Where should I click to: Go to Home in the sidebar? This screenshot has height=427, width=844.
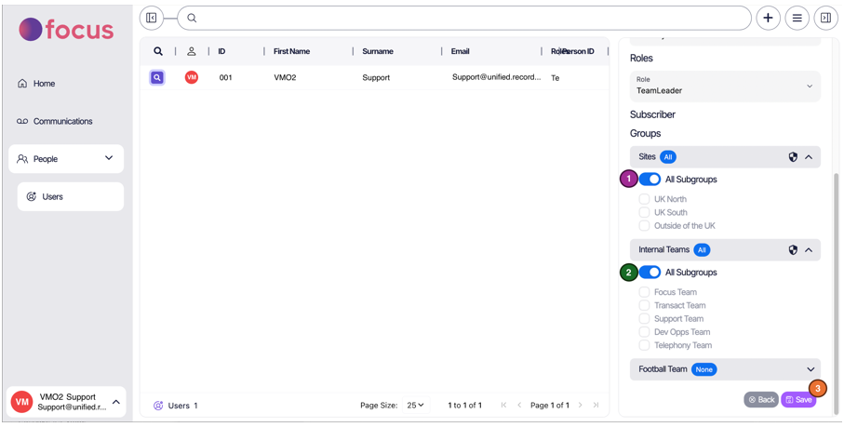44,84
